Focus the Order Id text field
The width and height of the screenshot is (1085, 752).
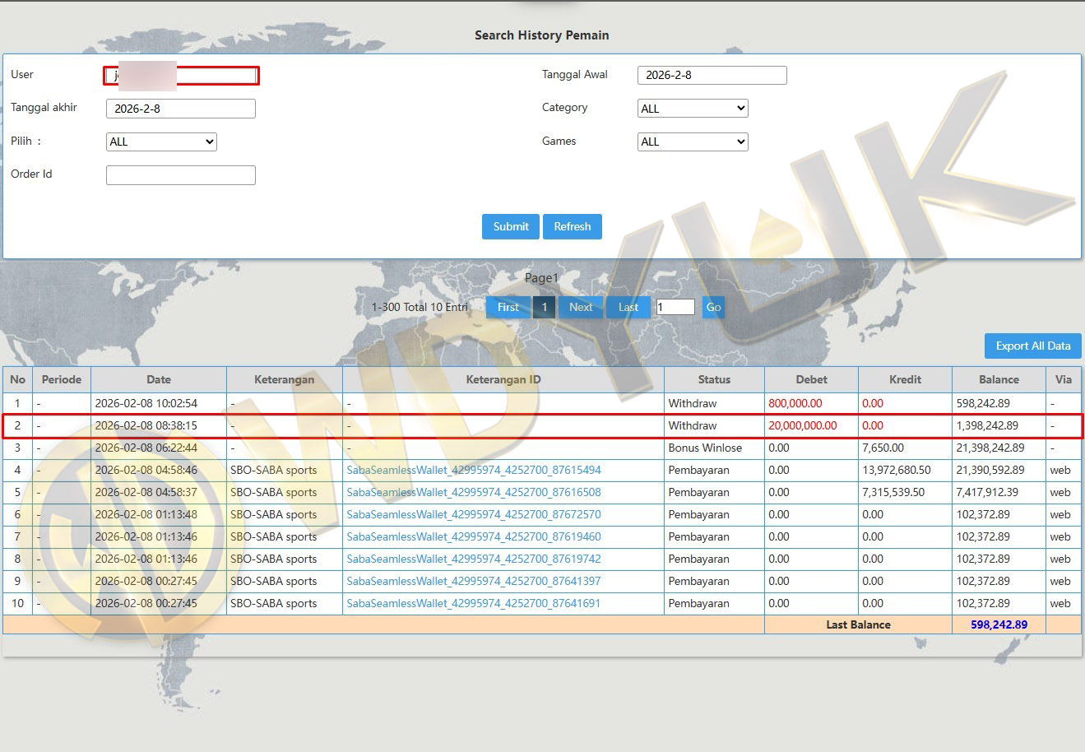tap(180, 174)
